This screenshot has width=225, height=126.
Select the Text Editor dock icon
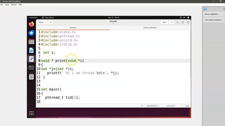31,59
